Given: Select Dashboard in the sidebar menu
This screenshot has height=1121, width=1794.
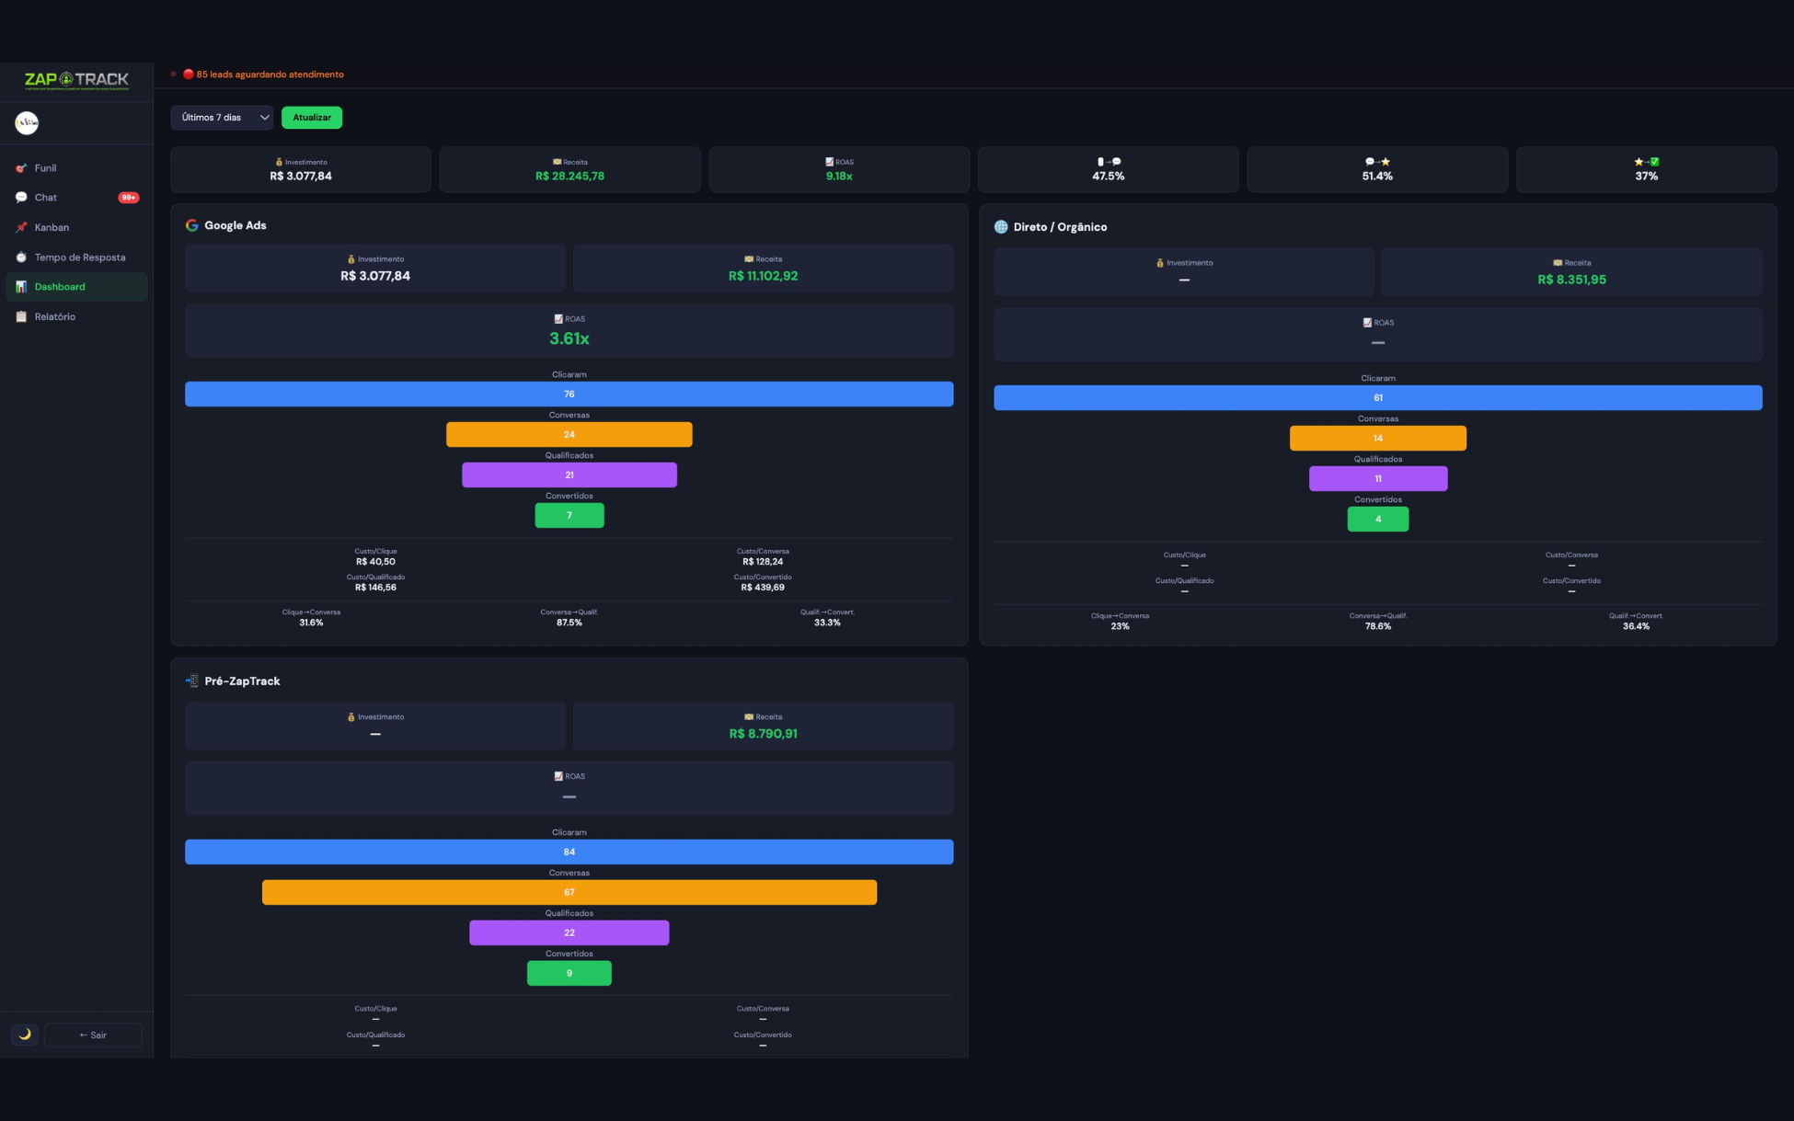Looking at the screenshot, I should coord(60,287).
